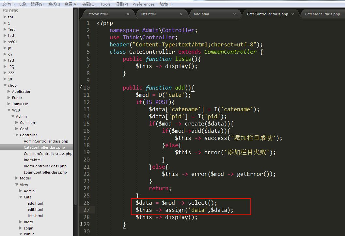The height and width of the screenshot is (236, 345).
Task: Expand the 222 folder arrow
Action: coord(5,73)
